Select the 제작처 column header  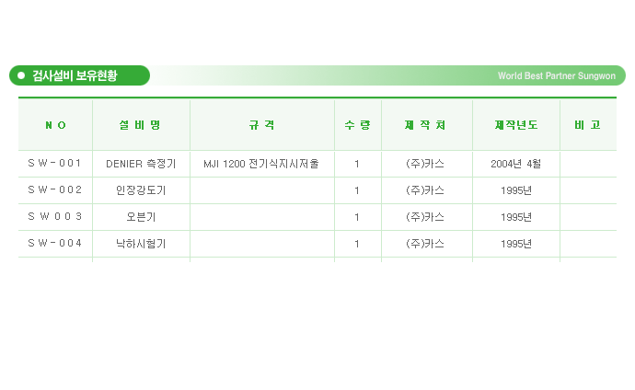coord(426,125)
